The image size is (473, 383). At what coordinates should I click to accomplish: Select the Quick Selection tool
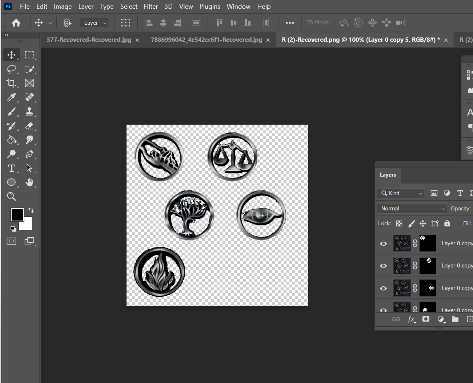(x=29, y=69)
